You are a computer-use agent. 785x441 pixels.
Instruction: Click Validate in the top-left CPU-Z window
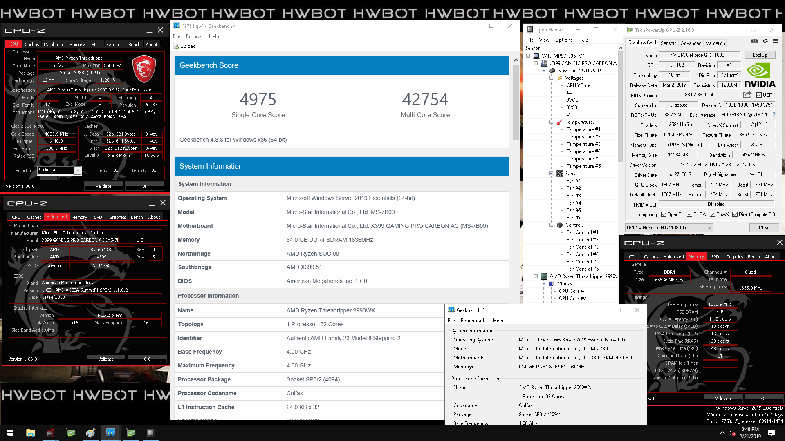coord(103,186)
